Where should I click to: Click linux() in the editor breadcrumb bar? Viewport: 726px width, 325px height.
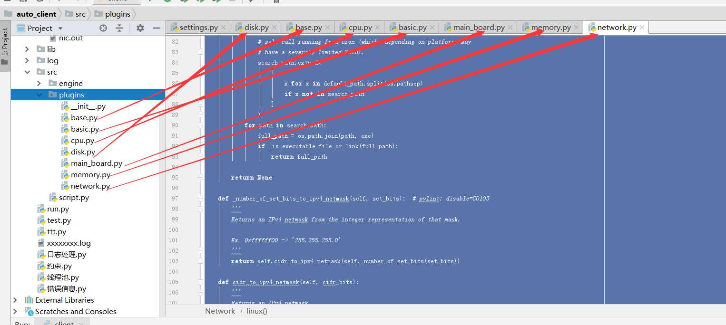pos(257,311)
